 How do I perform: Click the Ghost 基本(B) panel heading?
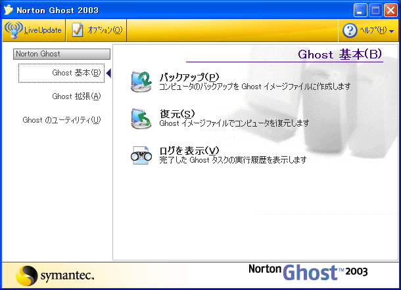click(x=340, y=54)
